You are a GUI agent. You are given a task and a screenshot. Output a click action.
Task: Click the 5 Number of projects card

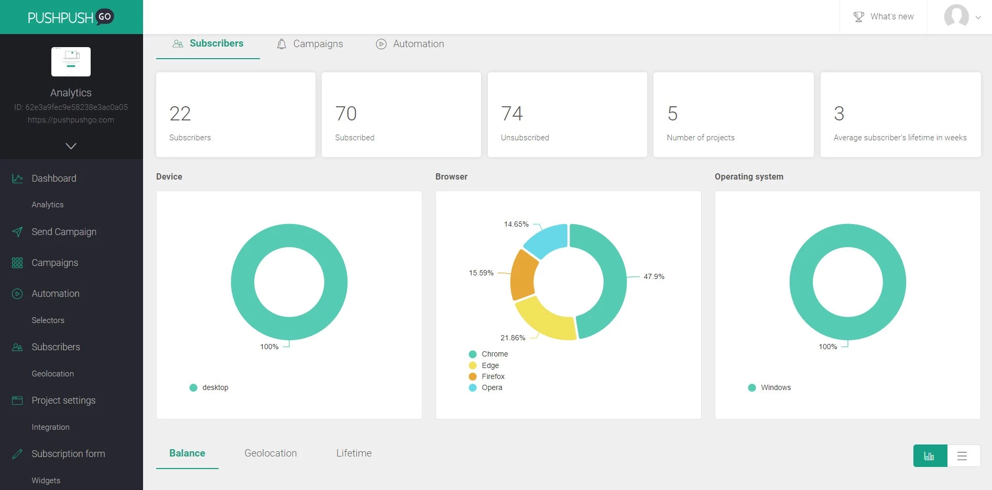(734, 115)
